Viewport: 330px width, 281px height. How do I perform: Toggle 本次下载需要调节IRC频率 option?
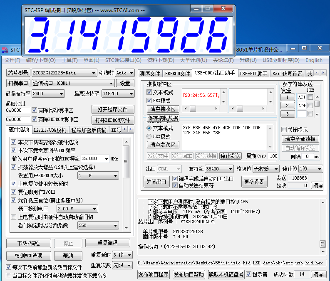(x=13, y=150)
